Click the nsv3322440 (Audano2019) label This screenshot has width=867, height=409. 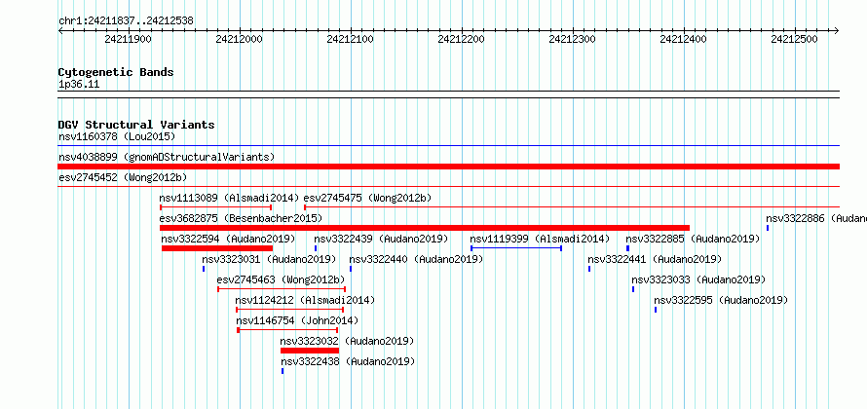(x=416, y=259)
